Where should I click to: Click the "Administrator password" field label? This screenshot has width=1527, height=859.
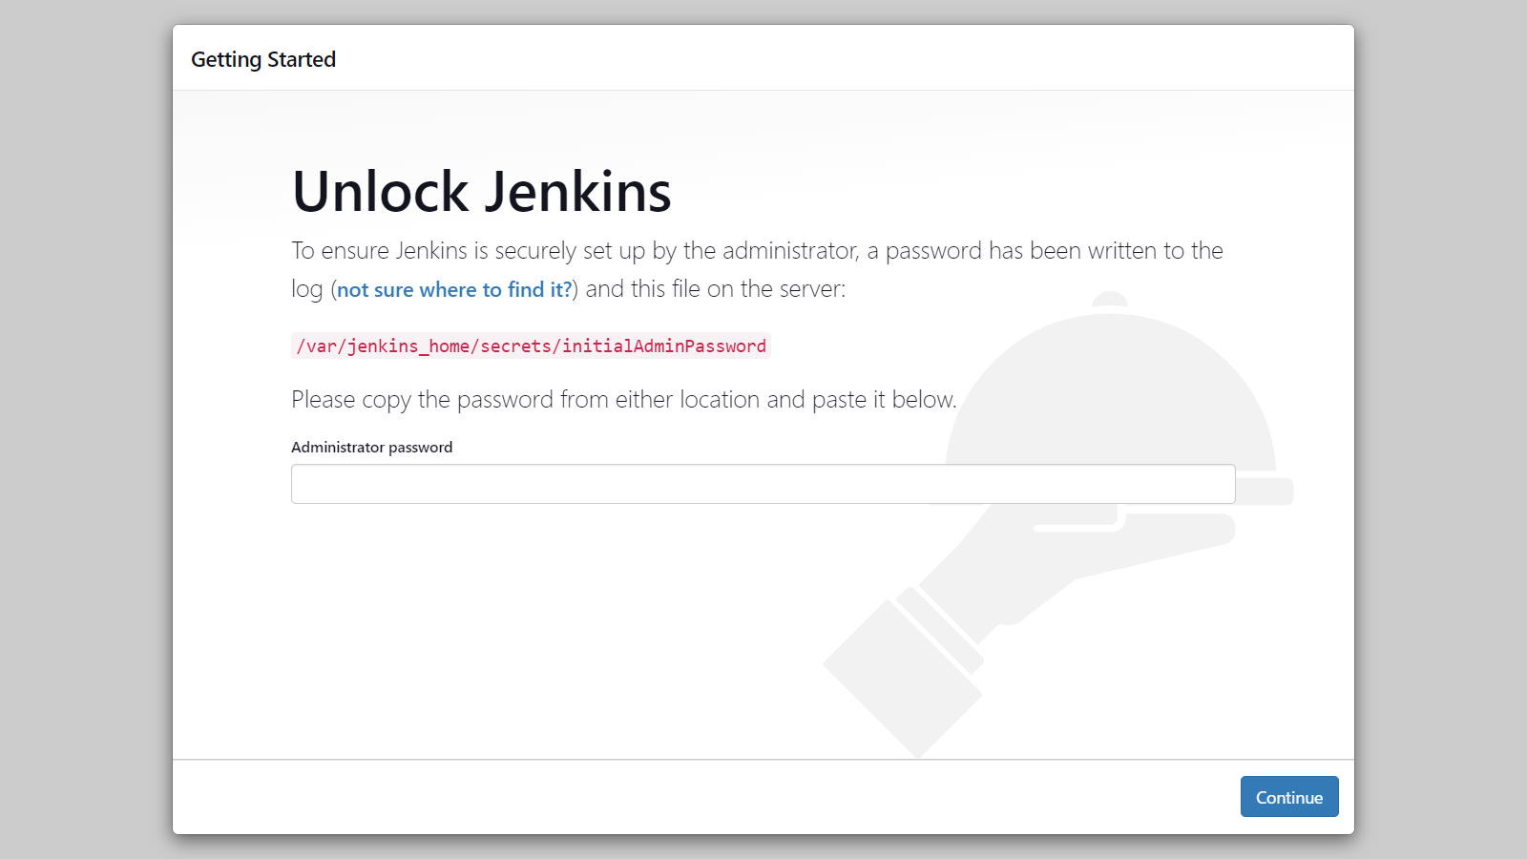pos(371,448)
